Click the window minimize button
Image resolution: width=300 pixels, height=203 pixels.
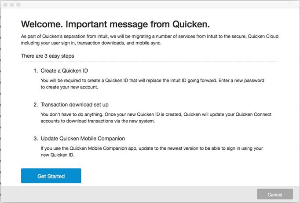[x=12, y=4]
